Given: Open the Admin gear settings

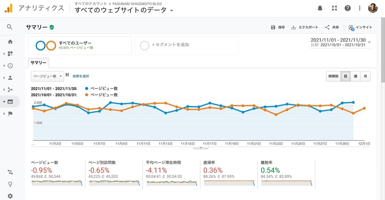Looking at the screenshot, I should pyautogui.click(x=10, y=196).
